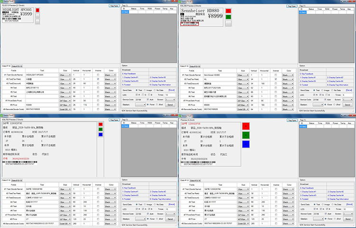The width and height of the screenshot is (356, 228).
Task: Click the green LED button beside the Sennheiser HD880 preview
Action: pos(229,17)
